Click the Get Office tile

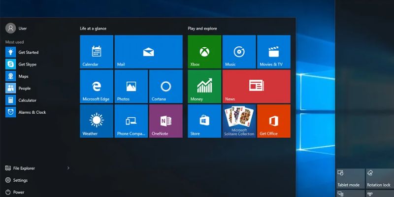(x=273, y=121)
